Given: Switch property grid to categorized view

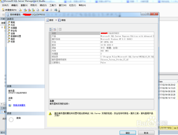Looking at the screenshot, I should pyautogui.click(x=51, y=29).
